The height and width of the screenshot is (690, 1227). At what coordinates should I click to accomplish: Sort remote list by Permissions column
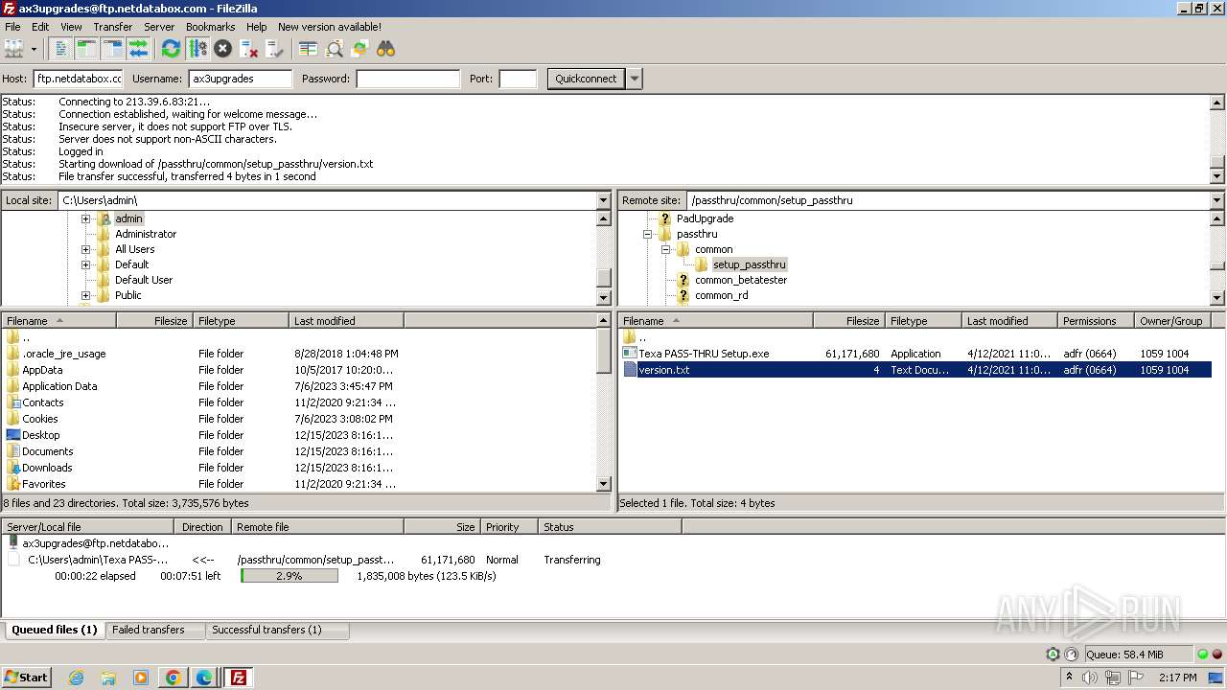tap(1096, 321)
